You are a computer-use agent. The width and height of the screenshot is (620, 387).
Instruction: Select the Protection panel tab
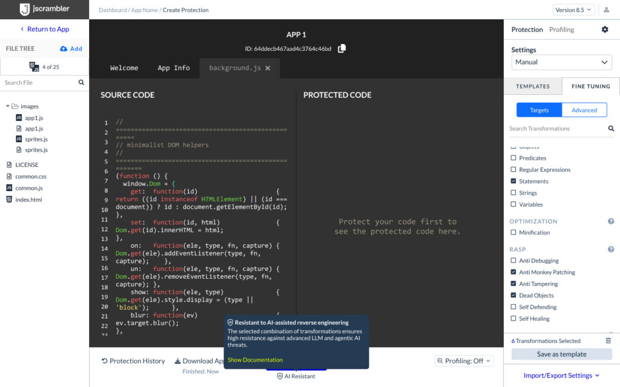[527, 30]
